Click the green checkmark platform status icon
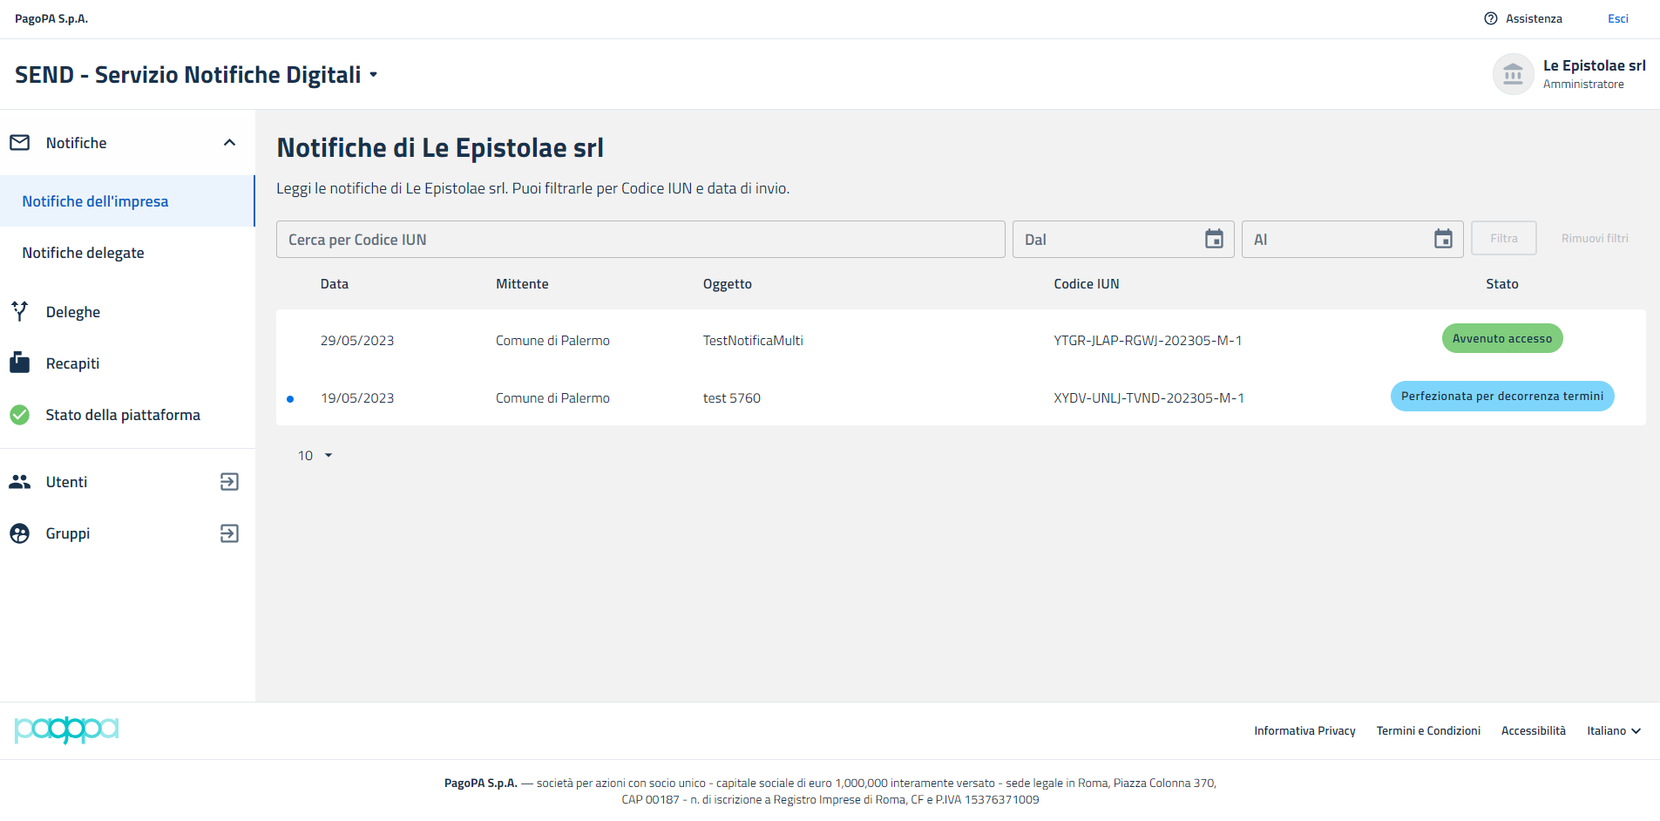The height and width of the screenshot is (821, 1660). [19, 415]
